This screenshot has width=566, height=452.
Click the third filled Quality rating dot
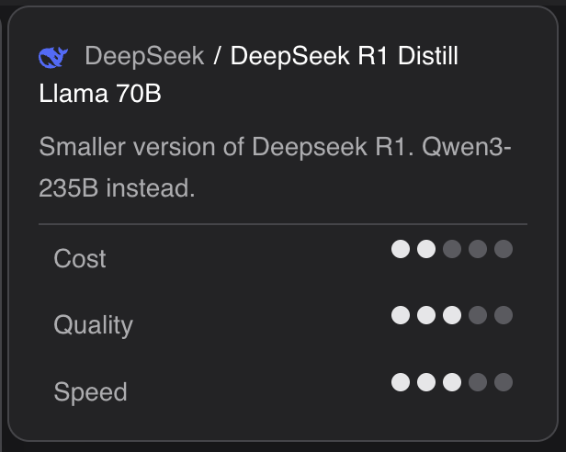(452, 315)
